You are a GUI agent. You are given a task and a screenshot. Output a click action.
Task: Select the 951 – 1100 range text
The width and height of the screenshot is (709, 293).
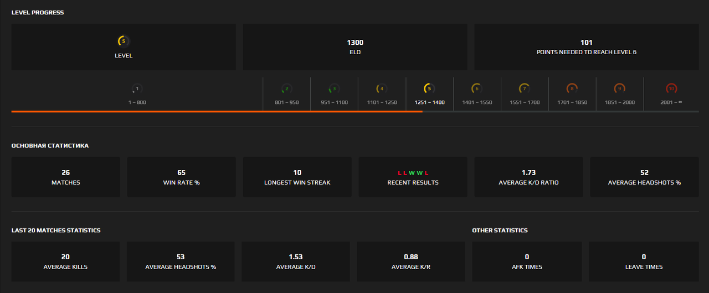coord(334,102)
